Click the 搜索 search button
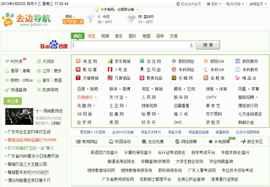270x187 pixels. (208, 45)
